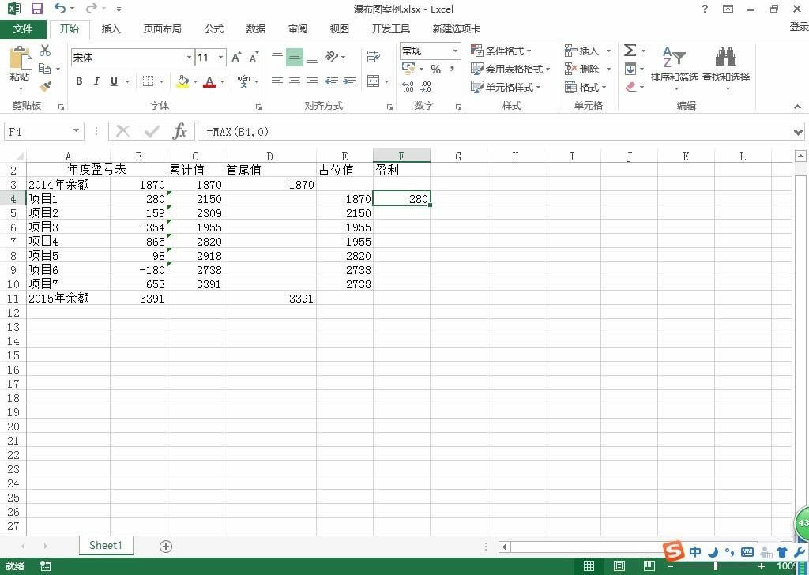Viewport: 809px width, 575px height.
Task: Expand the font size dropdown
Action: (221, 57)
